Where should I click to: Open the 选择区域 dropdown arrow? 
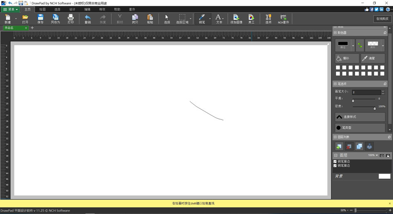click(190, 19)
